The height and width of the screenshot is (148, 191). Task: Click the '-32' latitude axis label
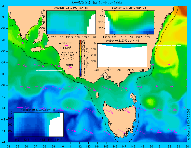click(x=3, y=6)
